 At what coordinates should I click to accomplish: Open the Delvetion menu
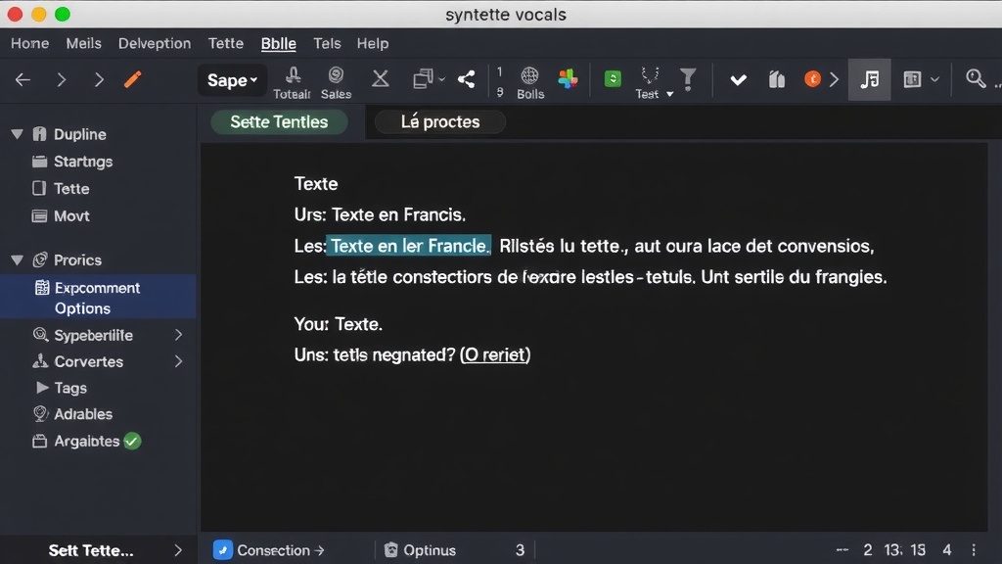click(x=154, y=43)
